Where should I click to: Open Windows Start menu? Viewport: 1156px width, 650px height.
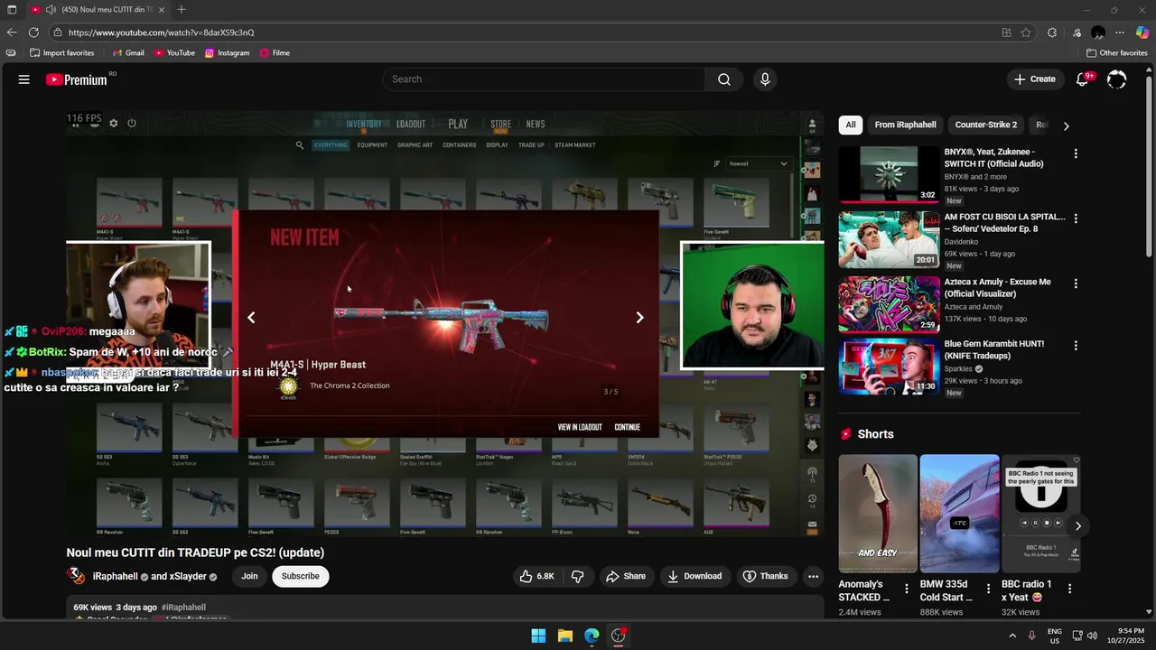coord(538,636)
